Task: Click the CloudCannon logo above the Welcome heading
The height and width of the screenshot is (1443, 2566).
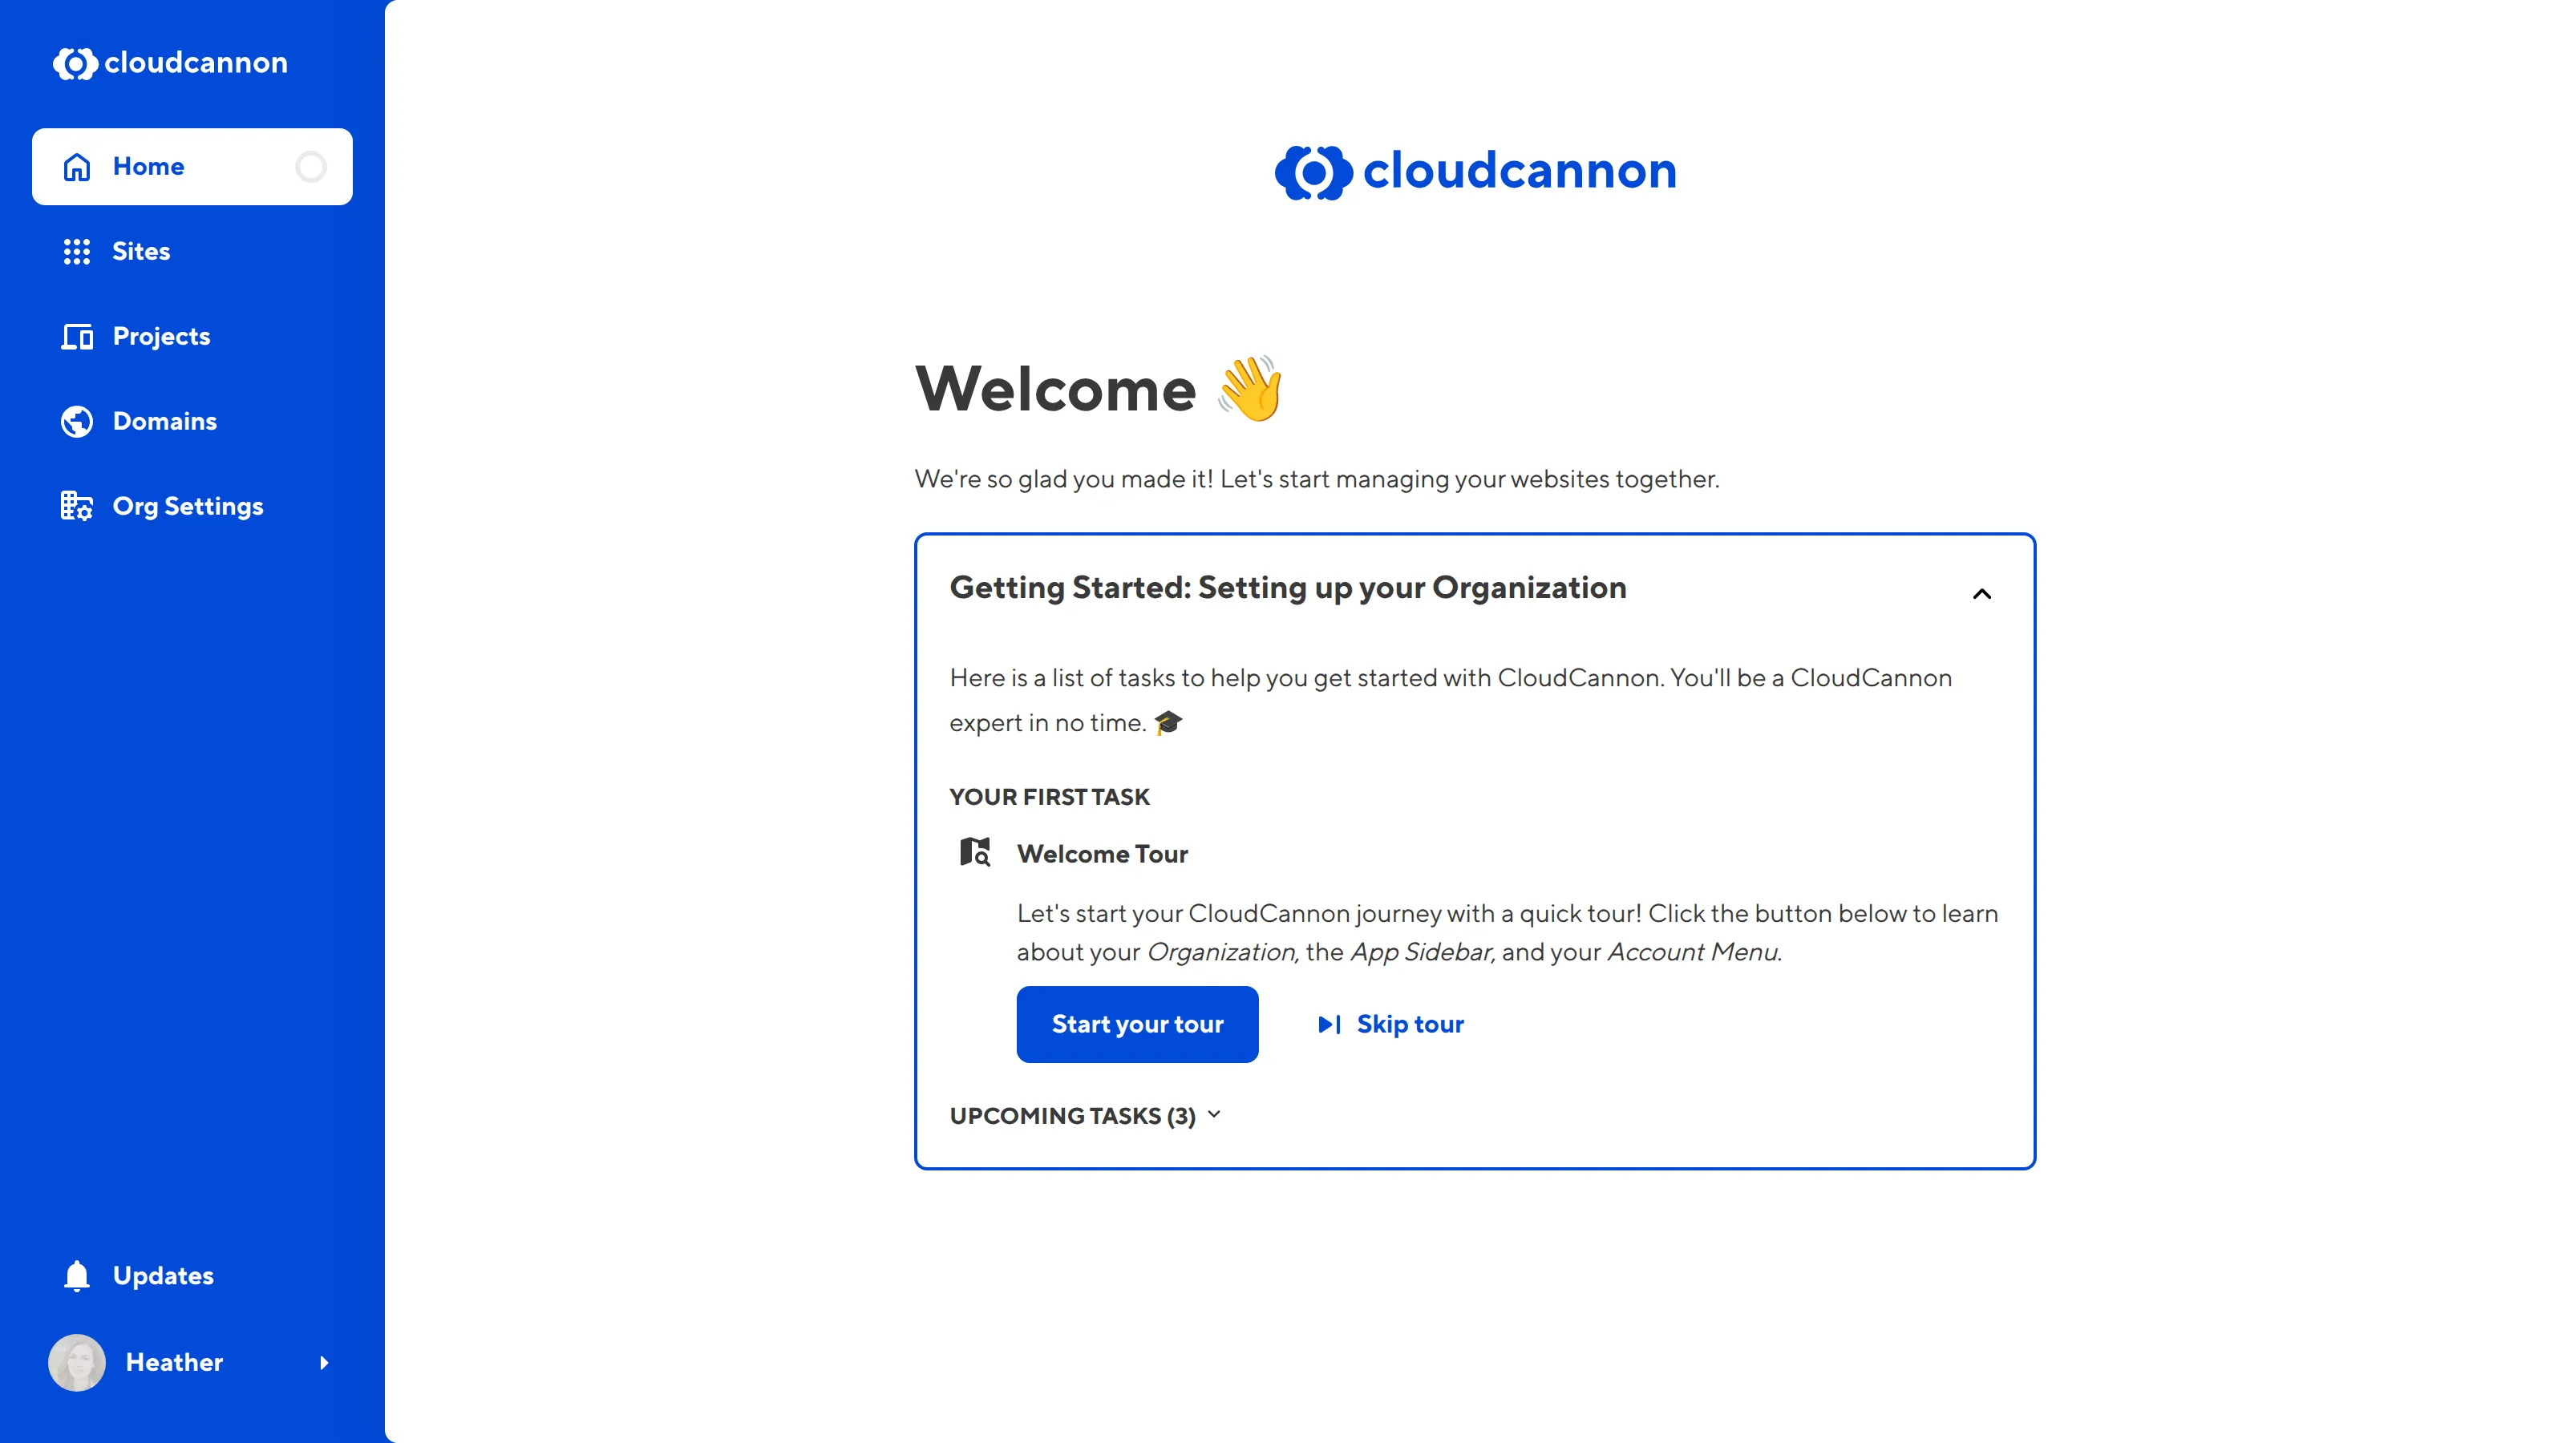Action: 1475,170
